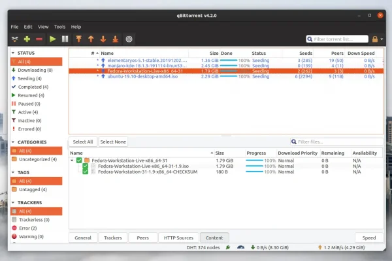This screenshot has height=261, width=392.
Task: Click the Select None button
Action: pyautogui.click(x=113, y=142)
